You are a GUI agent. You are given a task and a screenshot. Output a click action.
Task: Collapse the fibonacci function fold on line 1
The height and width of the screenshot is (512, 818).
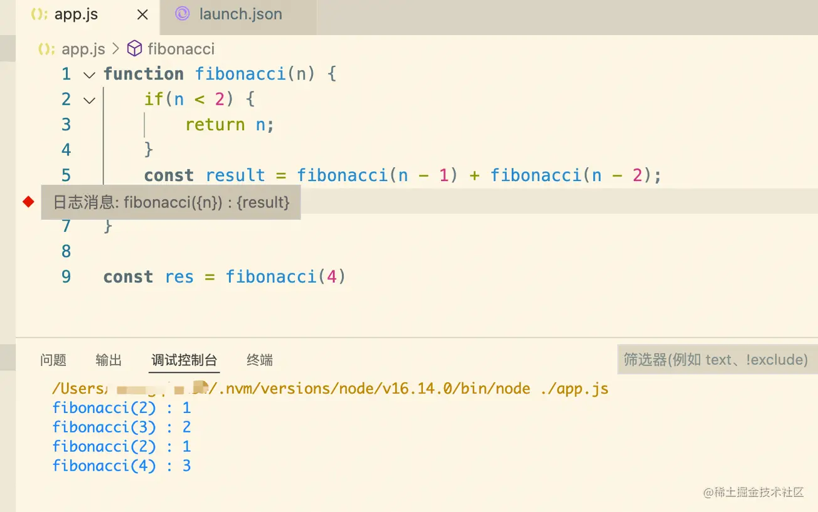pos(89,75)
